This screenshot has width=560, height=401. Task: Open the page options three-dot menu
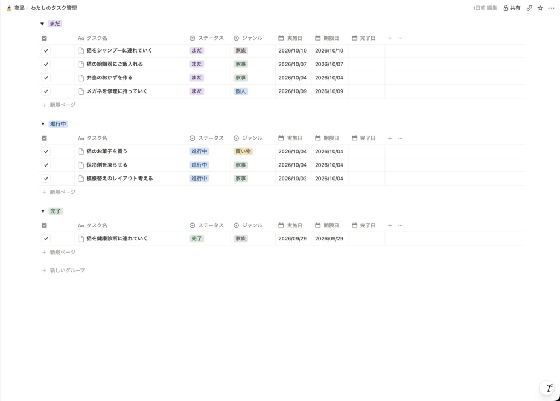click(551, 8)
